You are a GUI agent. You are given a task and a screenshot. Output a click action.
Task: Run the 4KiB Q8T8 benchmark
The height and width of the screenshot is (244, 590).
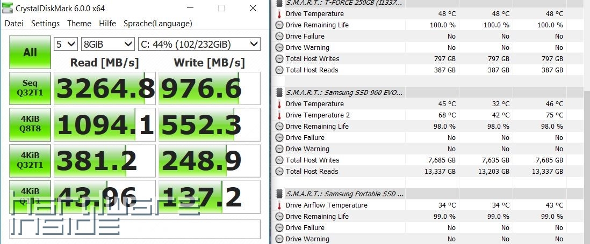tap(30, 124)
